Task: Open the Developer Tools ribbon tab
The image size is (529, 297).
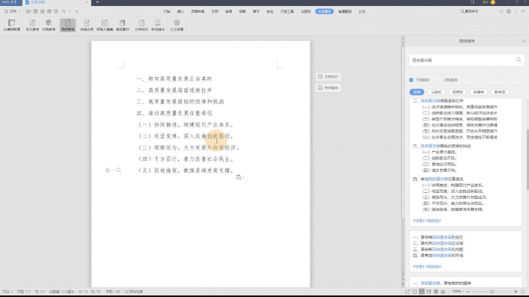Action: point(287,11)
